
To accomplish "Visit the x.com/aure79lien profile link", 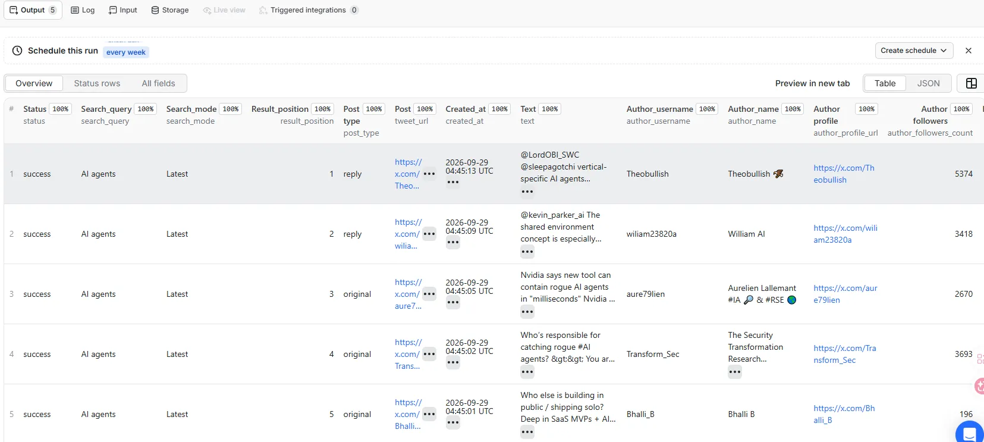I will tap(845, 294).
